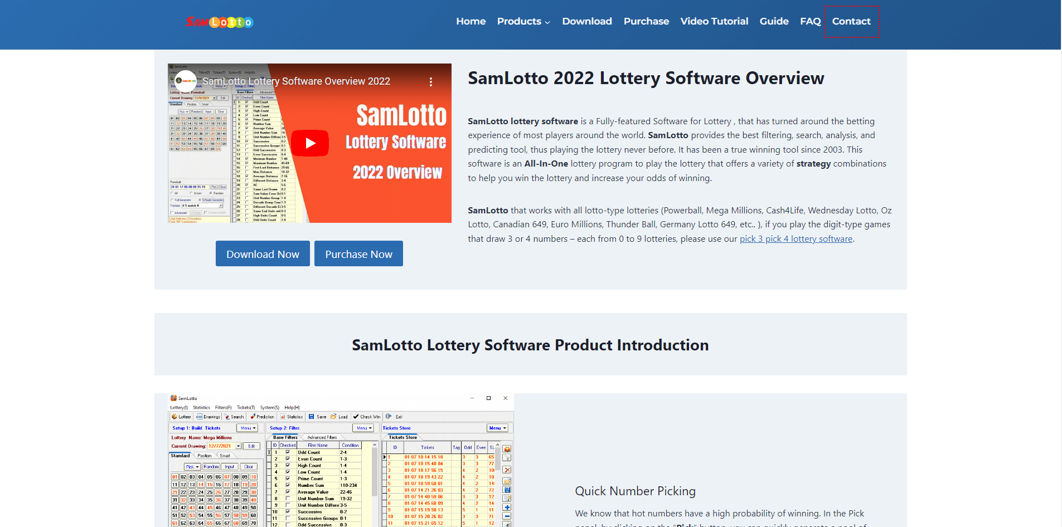Go to the Home page

pyautogui.click(x=471, y=21)
